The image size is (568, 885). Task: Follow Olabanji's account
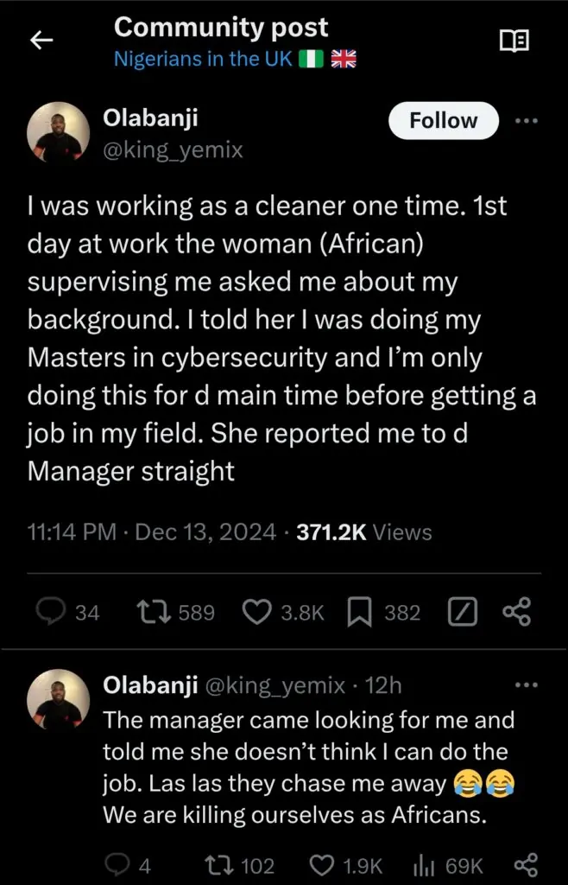pyautogui.click(x=444, y=121)
